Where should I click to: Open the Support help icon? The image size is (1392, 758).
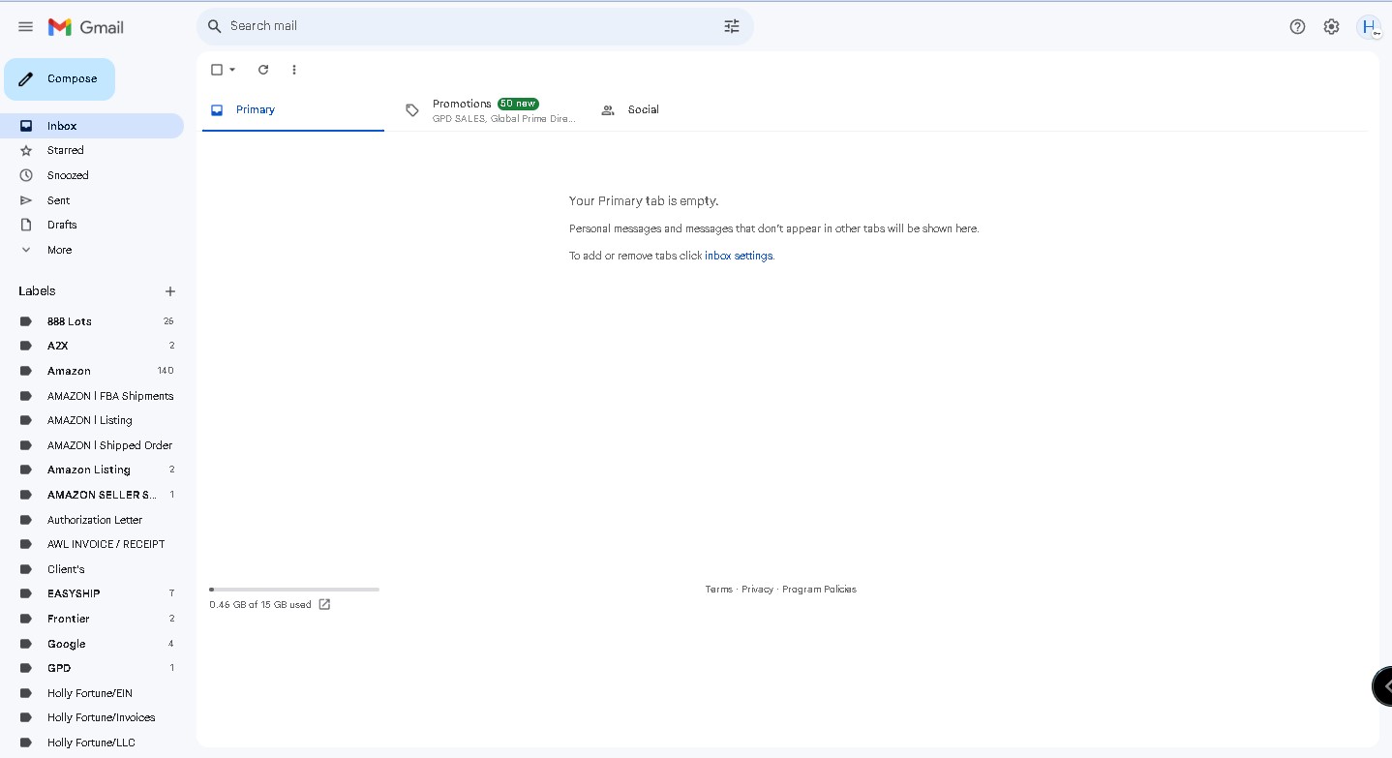[1297, 27]
